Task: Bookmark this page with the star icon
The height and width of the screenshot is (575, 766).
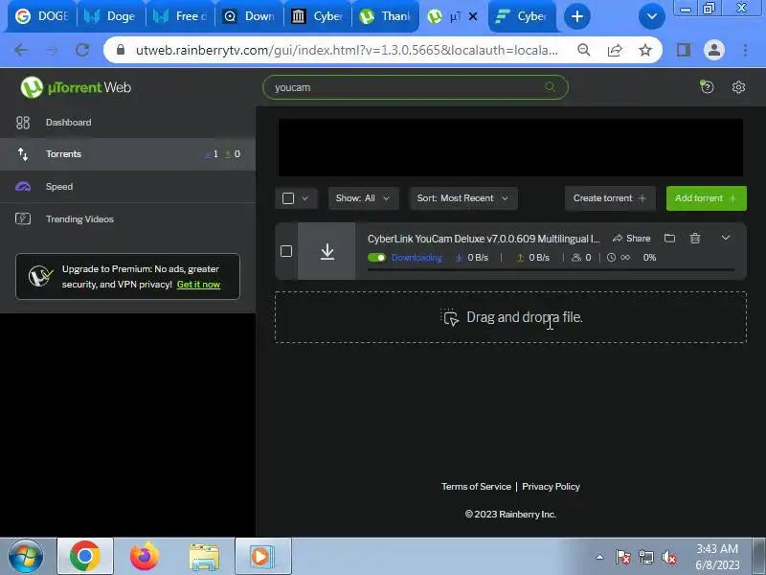Action: [645, 50]
